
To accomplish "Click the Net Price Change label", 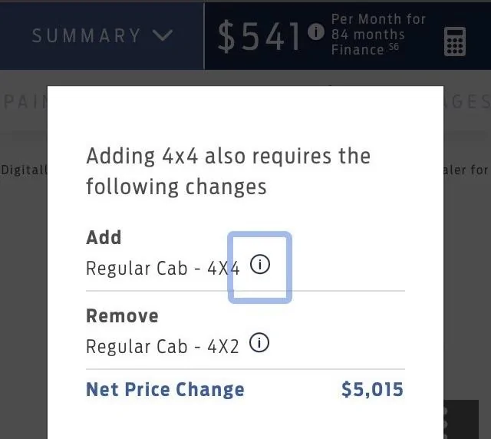I will (165, 389).
